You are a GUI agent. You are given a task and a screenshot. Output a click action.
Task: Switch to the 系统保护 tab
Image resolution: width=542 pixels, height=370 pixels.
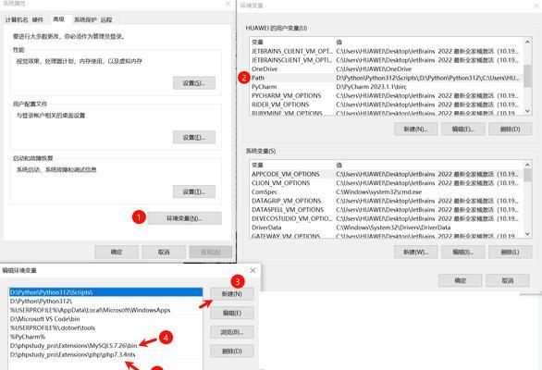[85, 19]
